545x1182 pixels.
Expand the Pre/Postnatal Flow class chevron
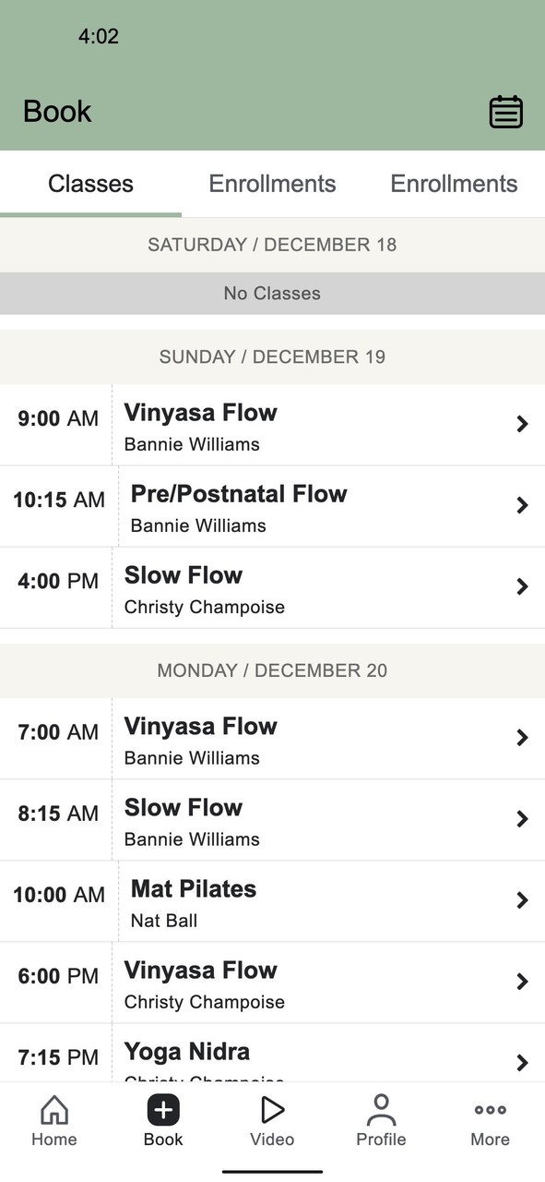pos(523,505)
